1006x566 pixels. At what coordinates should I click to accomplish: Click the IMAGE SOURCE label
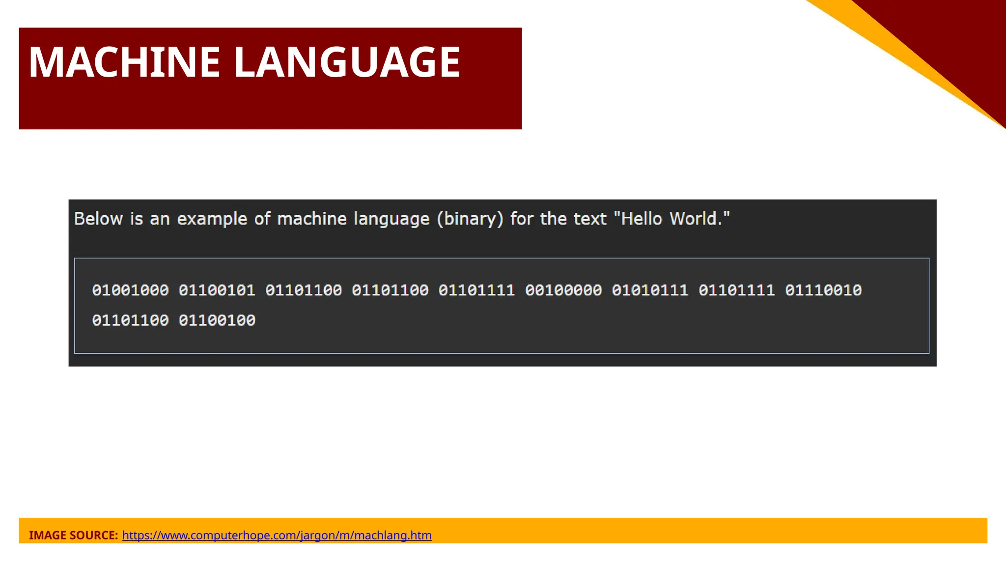[x=73, y=535]
